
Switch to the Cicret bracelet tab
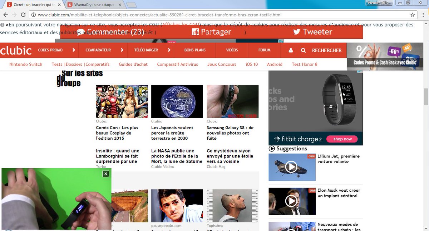click(x=34, y=5)
